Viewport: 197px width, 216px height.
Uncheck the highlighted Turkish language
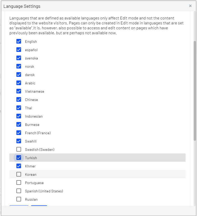click(x=19, y=158)
